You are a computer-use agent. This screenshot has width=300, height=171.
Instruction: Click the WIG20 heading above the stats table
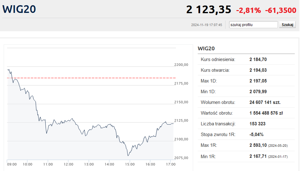[206, 48]
